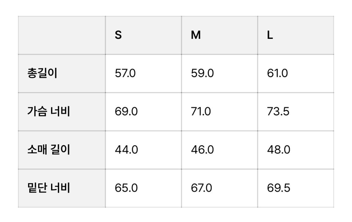Click the empty top-left header cell
The width and height of the screenshot is (352, 222).
tap(62, 35)
